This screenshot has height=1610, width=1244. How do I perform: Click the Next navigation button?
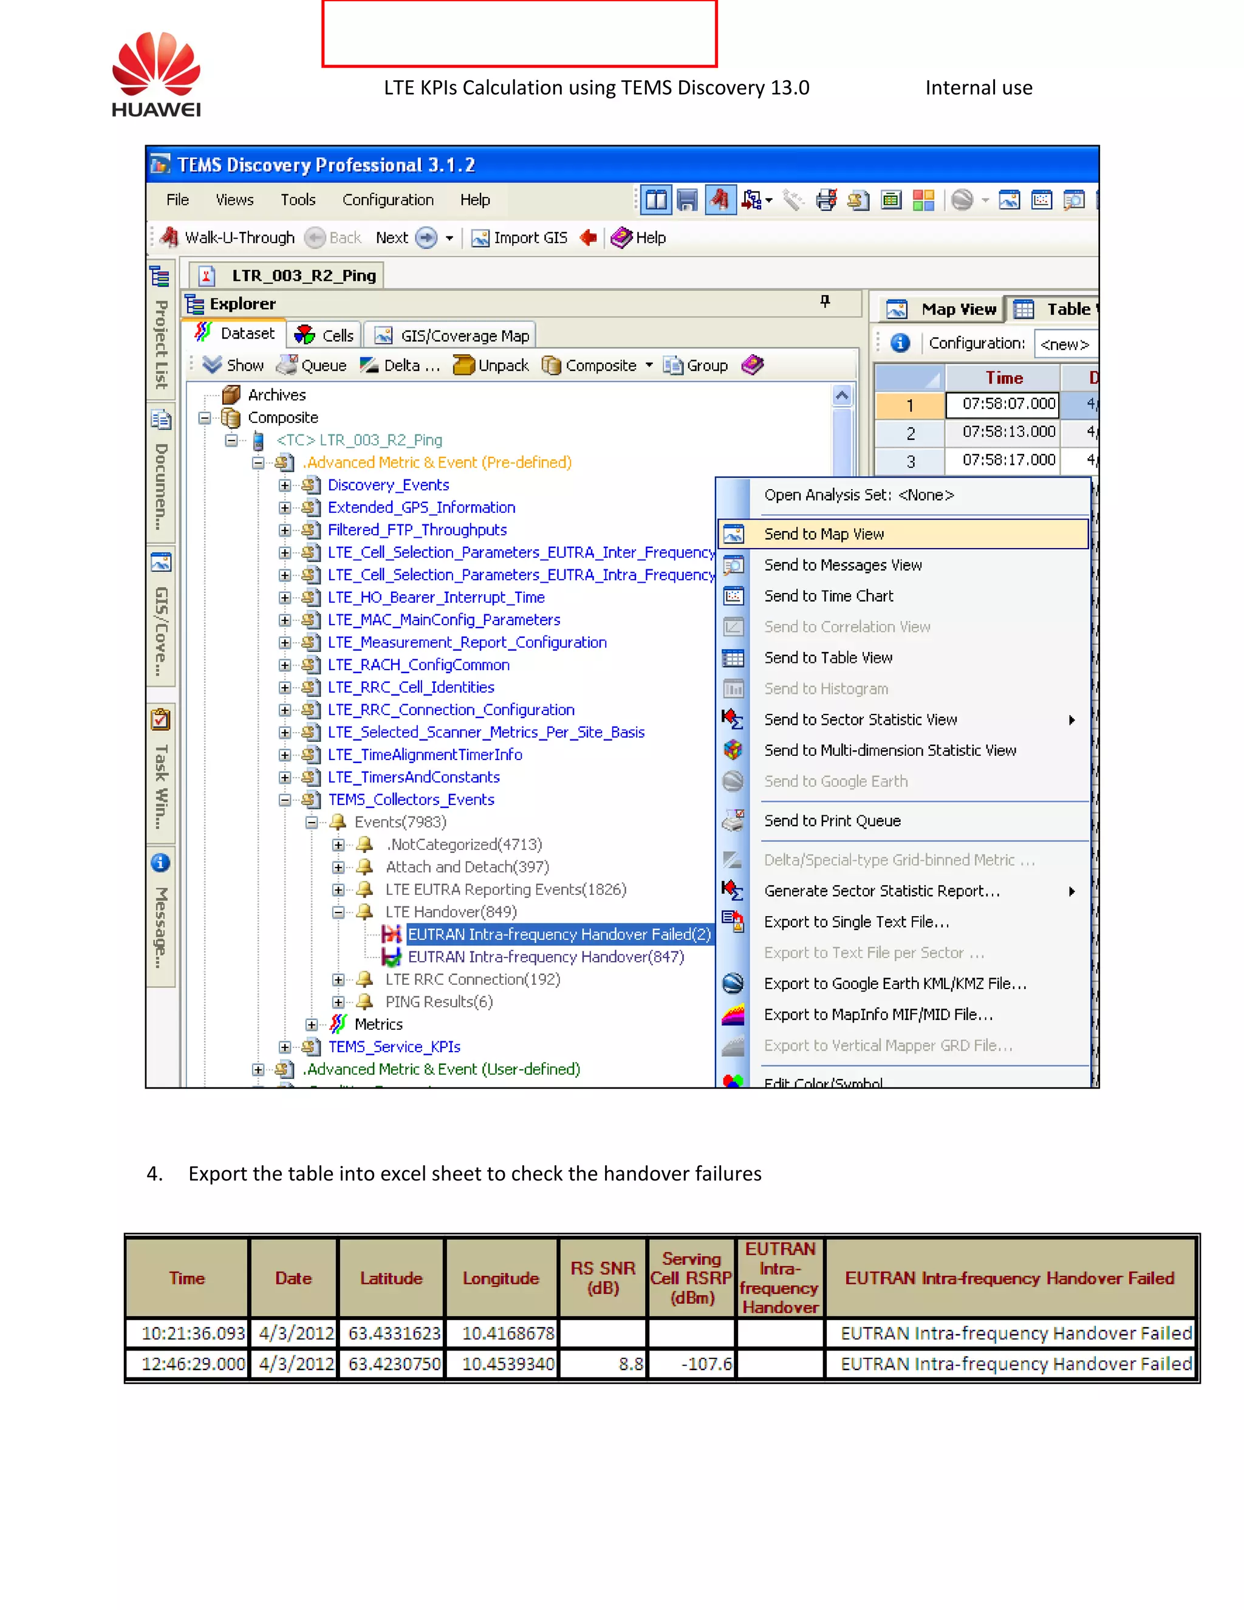click(x=406, y=238)
